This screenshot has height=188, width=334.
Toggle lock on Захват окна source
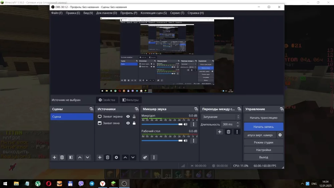[x=134, y=123]
